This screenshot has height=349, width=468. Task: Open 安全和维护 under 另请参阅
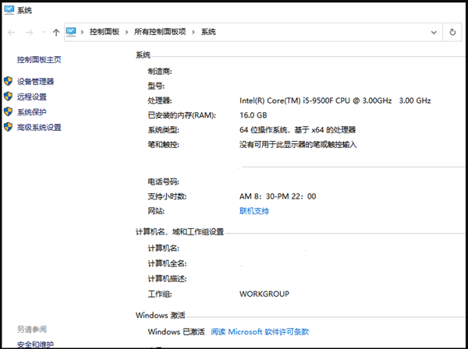click(35, 344)
